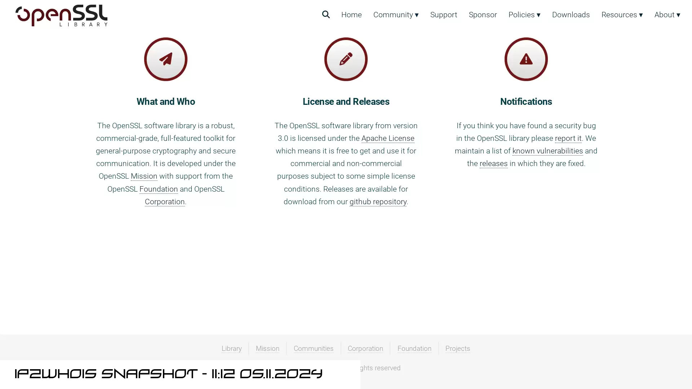Expand the Policies navigation menu
Image resolution: width=692 pixels, height=389 pixels.
pyautogui.click(x=524, y=15)
